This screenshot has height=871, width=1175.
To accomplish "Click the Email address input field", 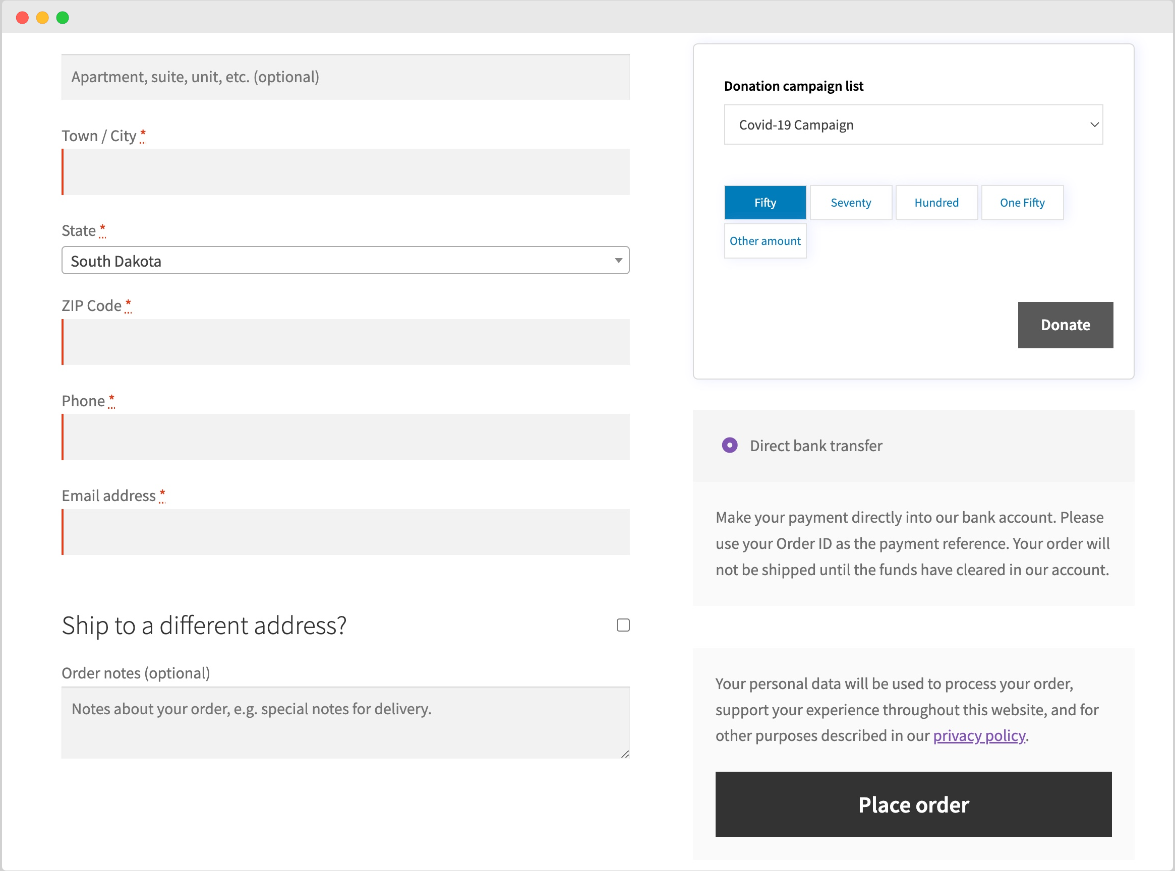I will click(345, 532).
